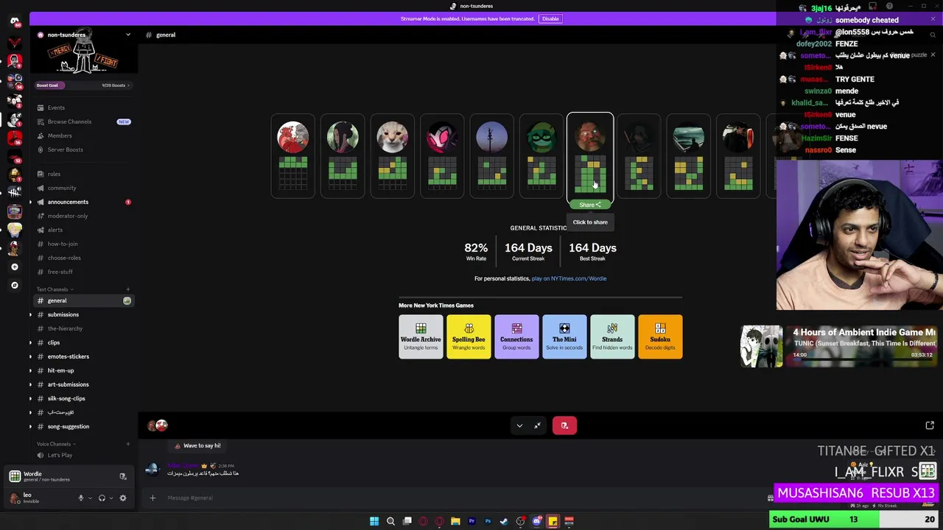Open the Boost Goal progress bar
The image size is (943, 530).
point(83,85)
